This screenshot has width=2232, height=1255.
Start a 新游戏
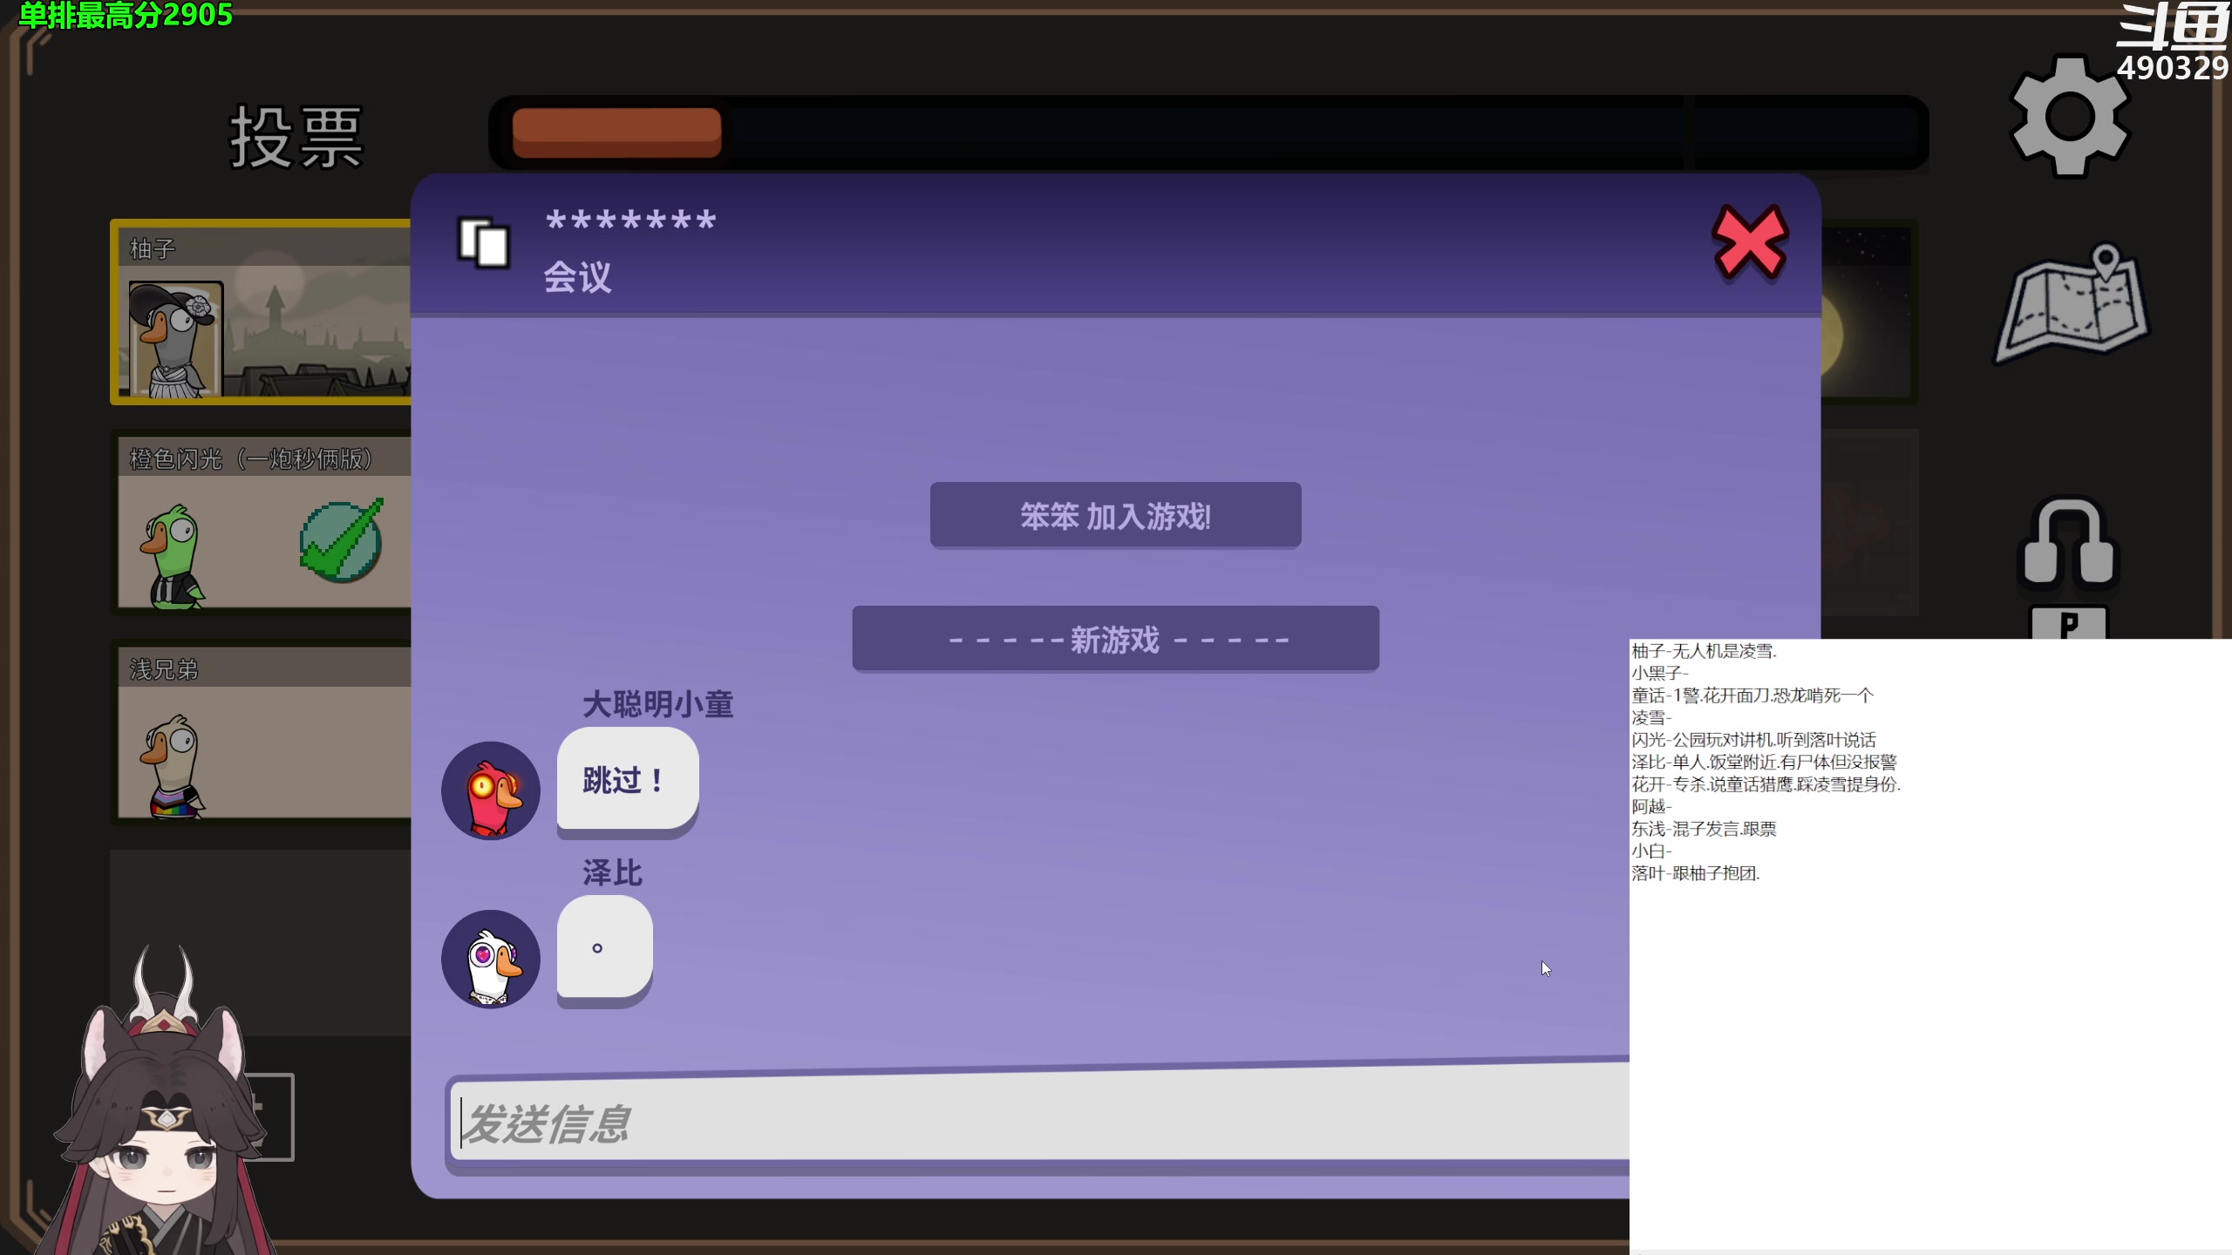(1115, 639)
